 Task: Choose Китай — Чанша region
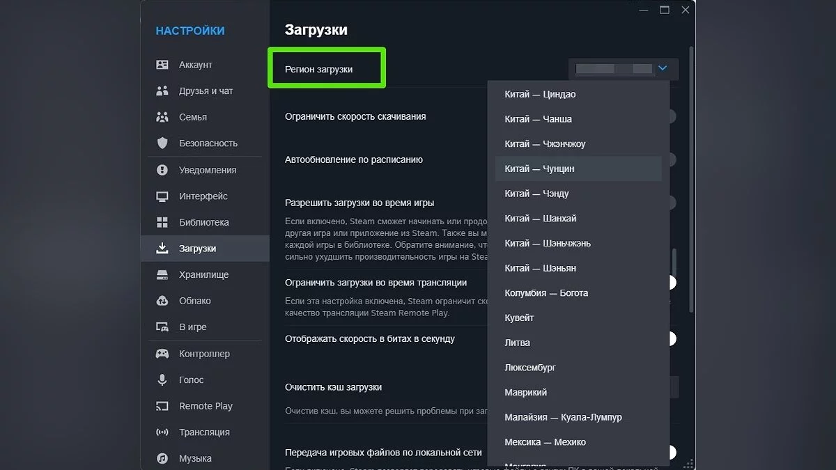578,119
